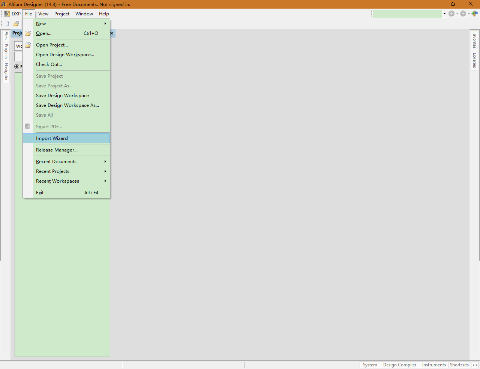Open the Libraries side tab
Image resolution: width=480 pixels, height=369 pixels.
[x=474, y=60]
